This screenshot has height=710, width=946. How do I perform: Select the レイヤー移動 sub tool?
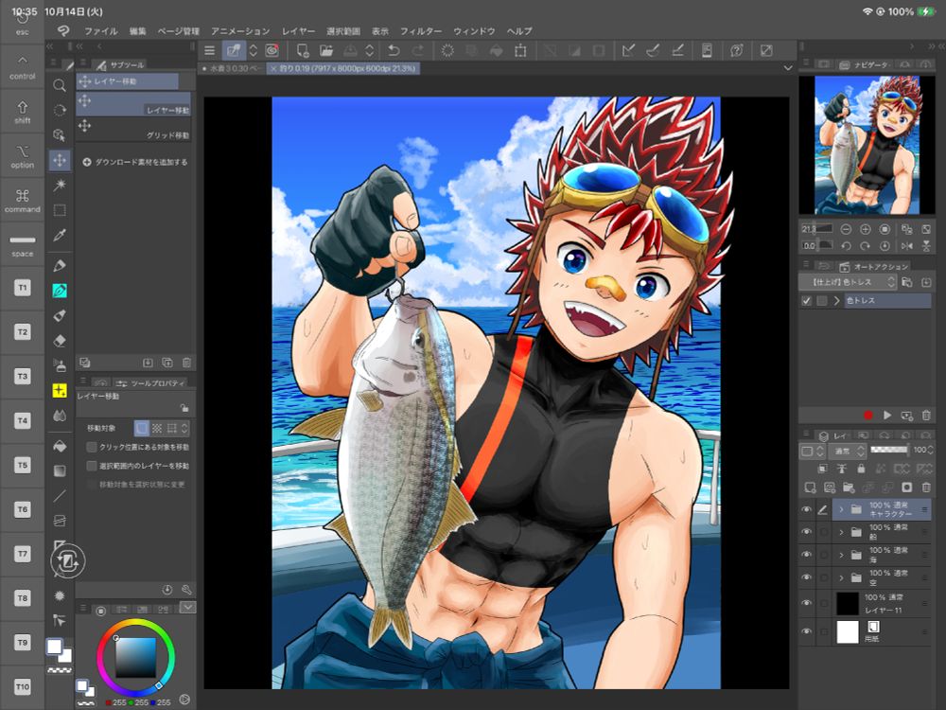[133, 104]
